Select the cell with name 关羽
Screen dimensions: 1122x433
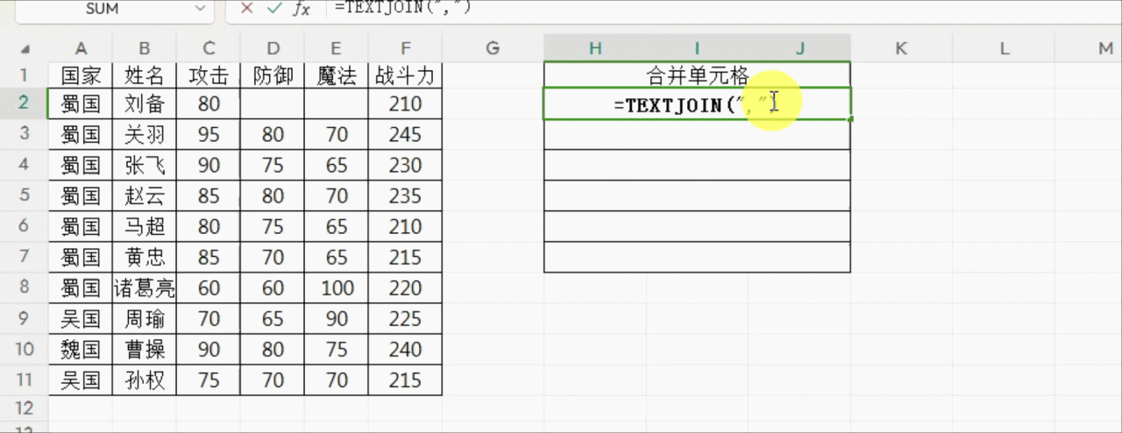(145, 135)
